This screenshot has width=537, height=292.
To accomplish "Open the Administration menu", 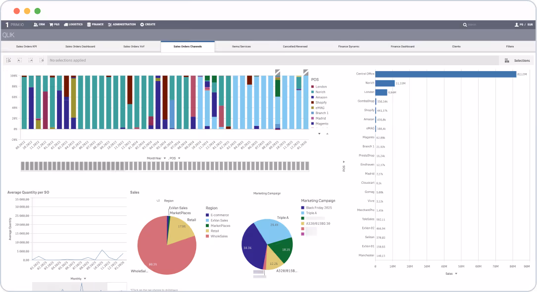I will pyautogui.click(x=122, y=25).
